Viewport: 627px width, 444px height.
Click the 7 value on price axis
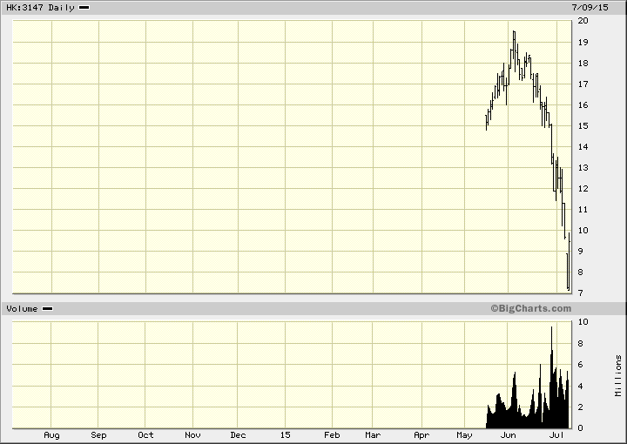point(583,293)
